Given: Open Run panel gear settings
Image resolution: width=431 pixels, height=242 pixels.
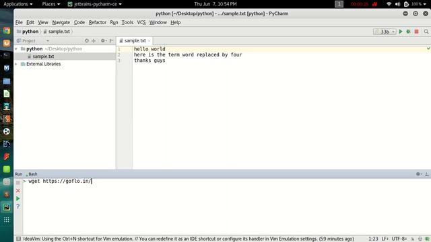Looking at the screenshot, I should point(419,174).
